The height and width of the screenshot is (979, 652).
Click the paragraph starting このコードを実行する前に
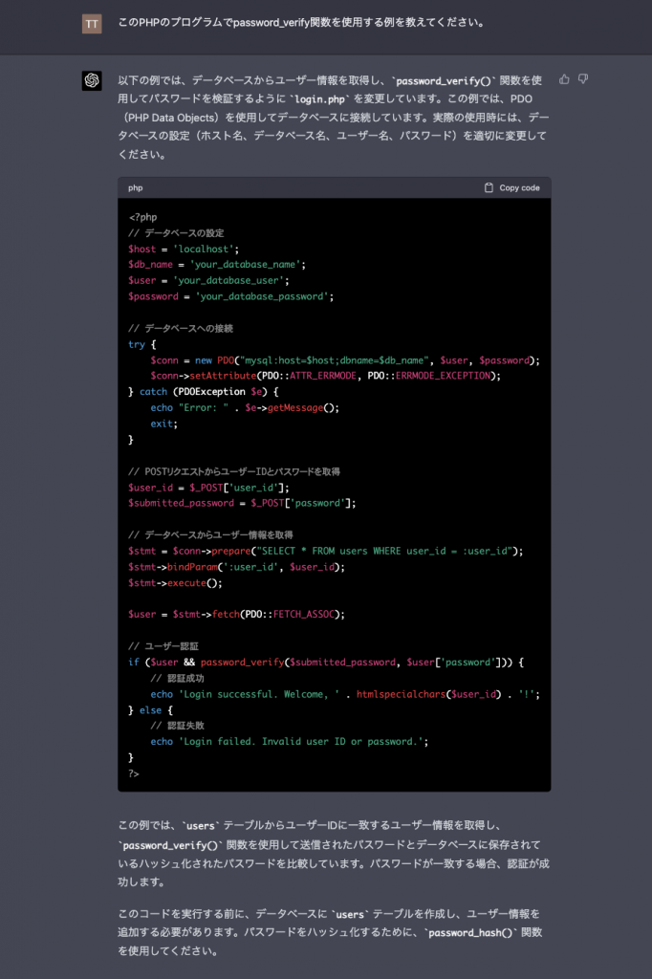click(331, 932)
